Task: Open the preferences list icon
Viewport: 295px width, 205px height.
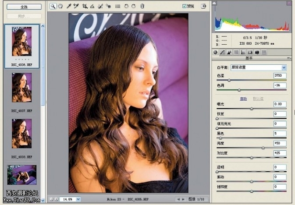Action: tap(117, 7)
